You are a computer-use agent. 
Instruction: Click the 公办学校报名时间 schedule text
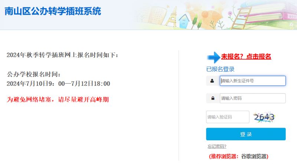[34, 74]
